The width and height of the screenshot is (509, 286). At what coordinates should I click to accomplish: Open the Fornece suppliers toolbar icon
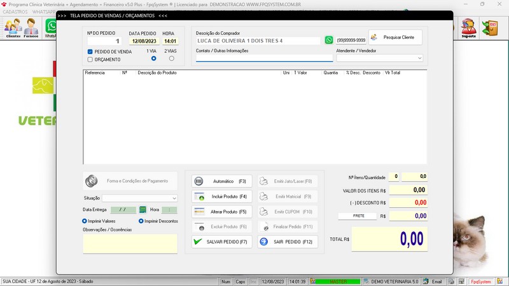pyautogui.click(x=31, y=28)
